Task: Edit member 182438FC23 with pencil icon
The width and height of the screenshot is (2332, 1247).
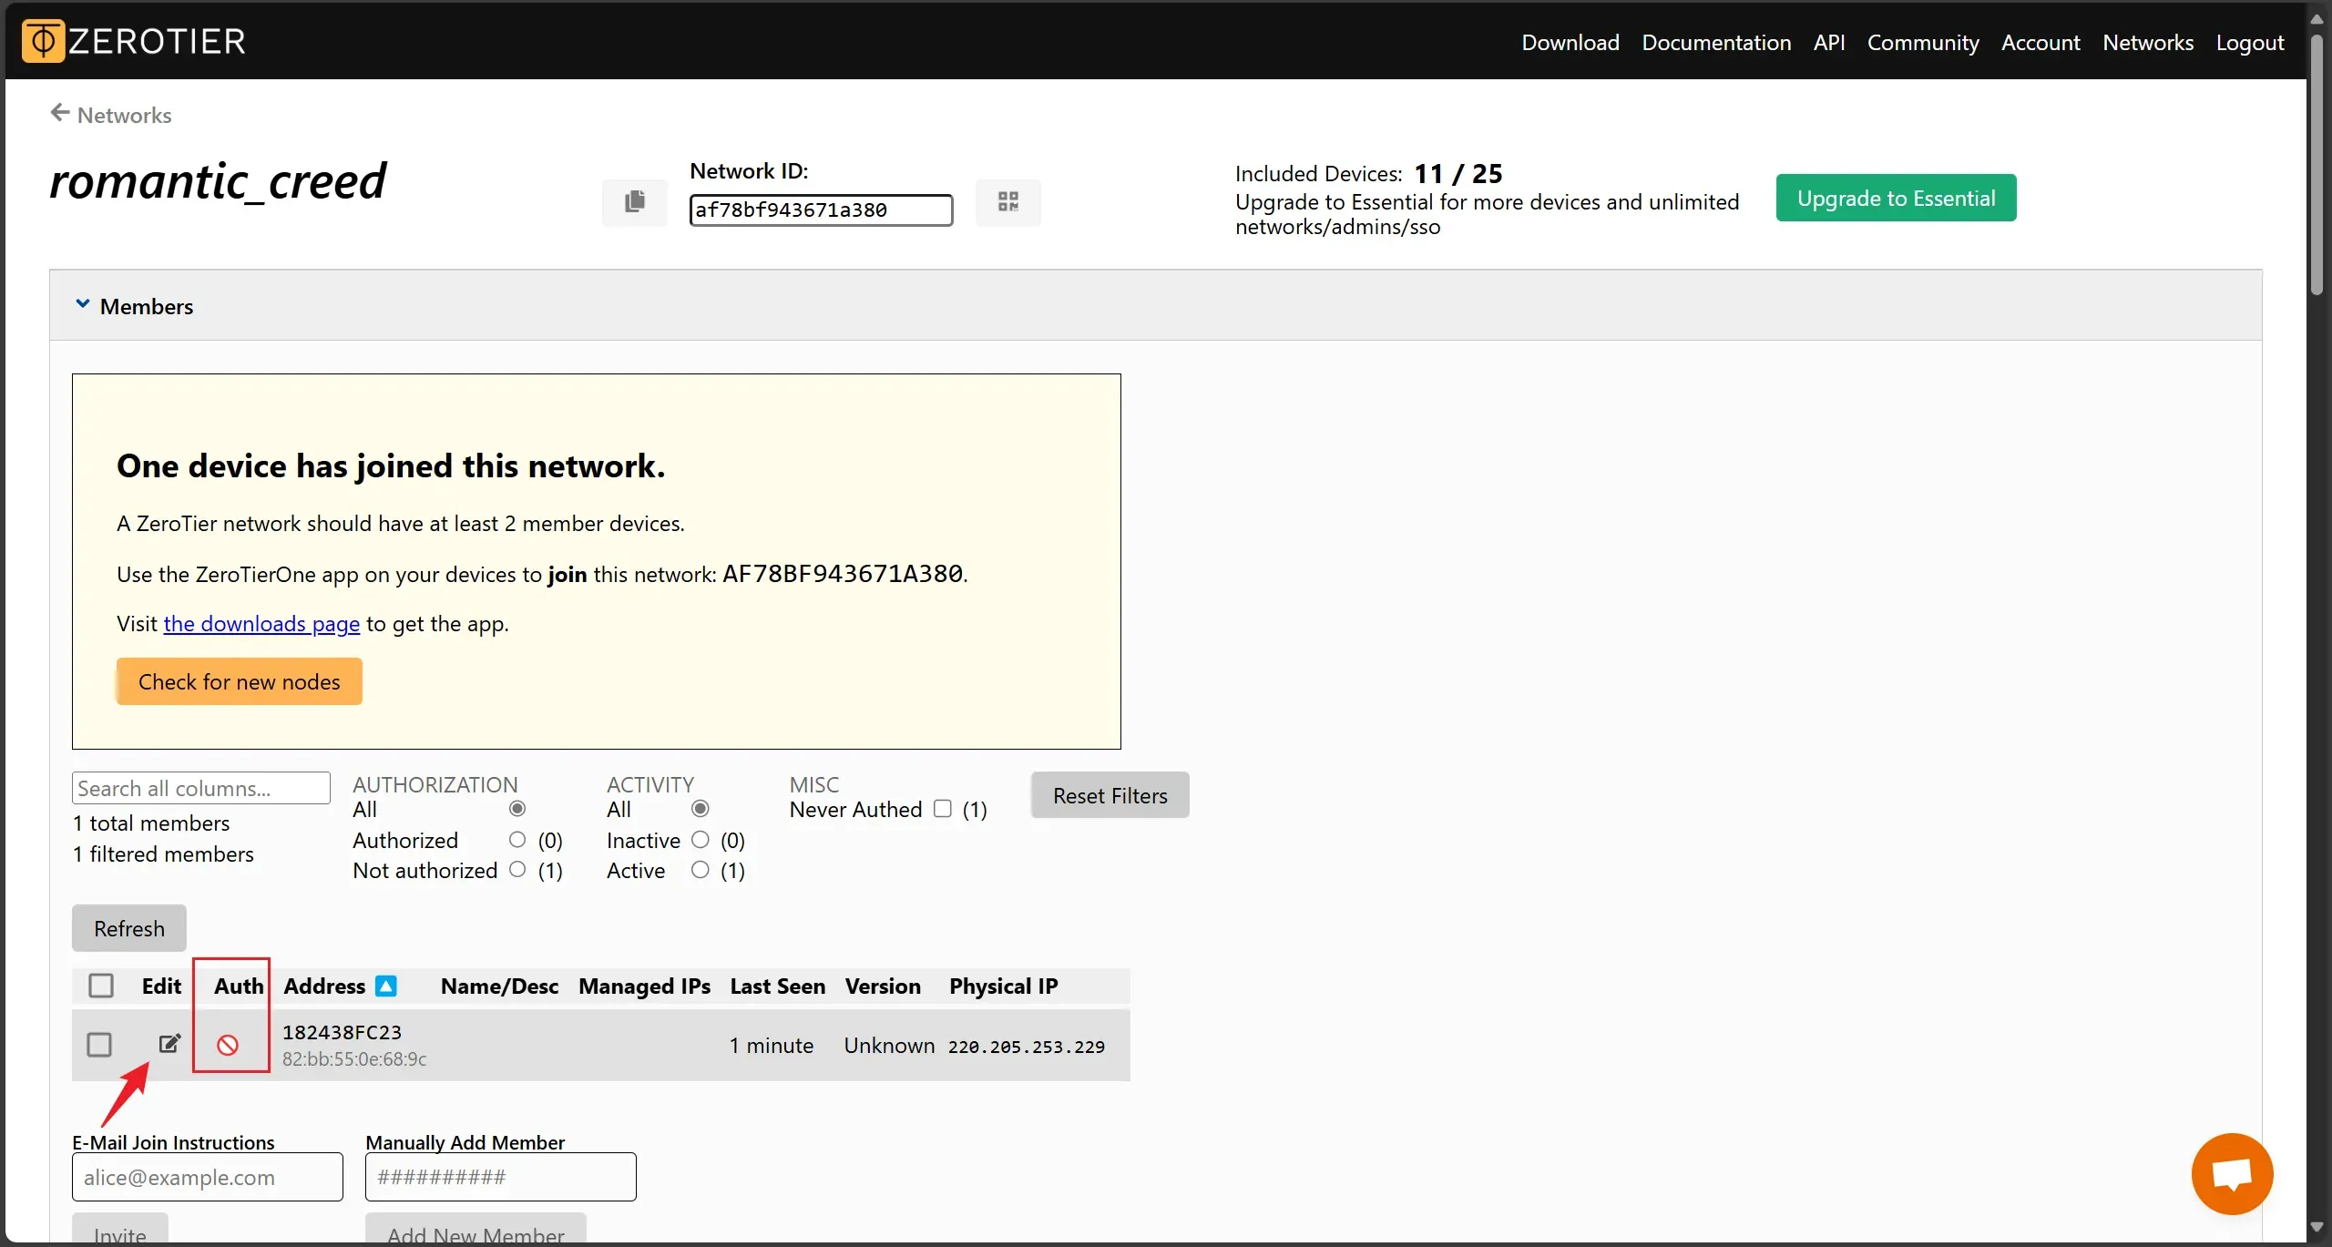Action: click(169, 1044)
